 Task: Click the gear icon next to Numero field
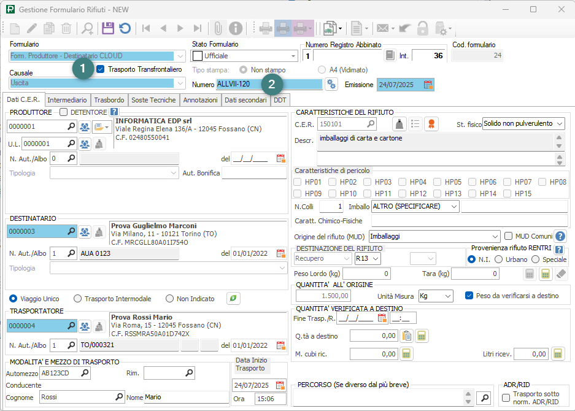point(331,84)
